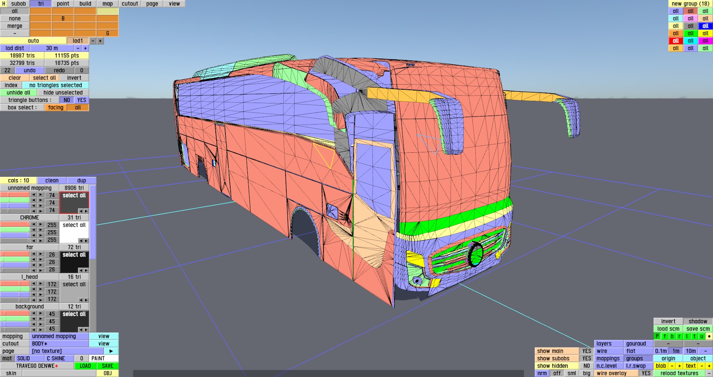Set triangle buttons to YES
Screen dimensions: 713x377
(82, 100)
